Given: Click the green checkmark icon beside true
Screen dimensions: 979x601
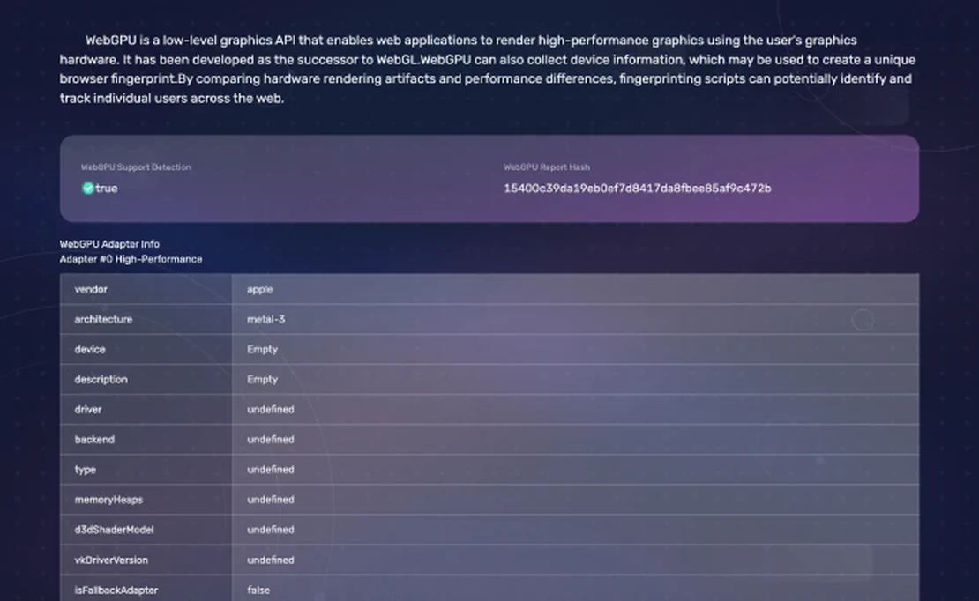Looking at the screenshot, I should (x=87, y=189).
